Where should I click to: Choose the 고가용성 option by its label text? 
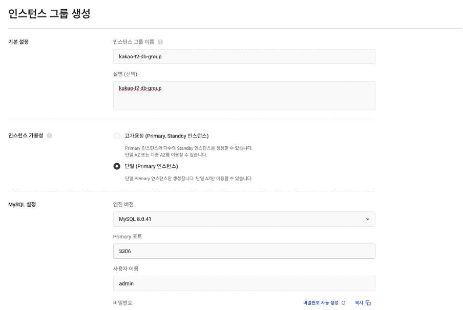(x=166, y=136)
